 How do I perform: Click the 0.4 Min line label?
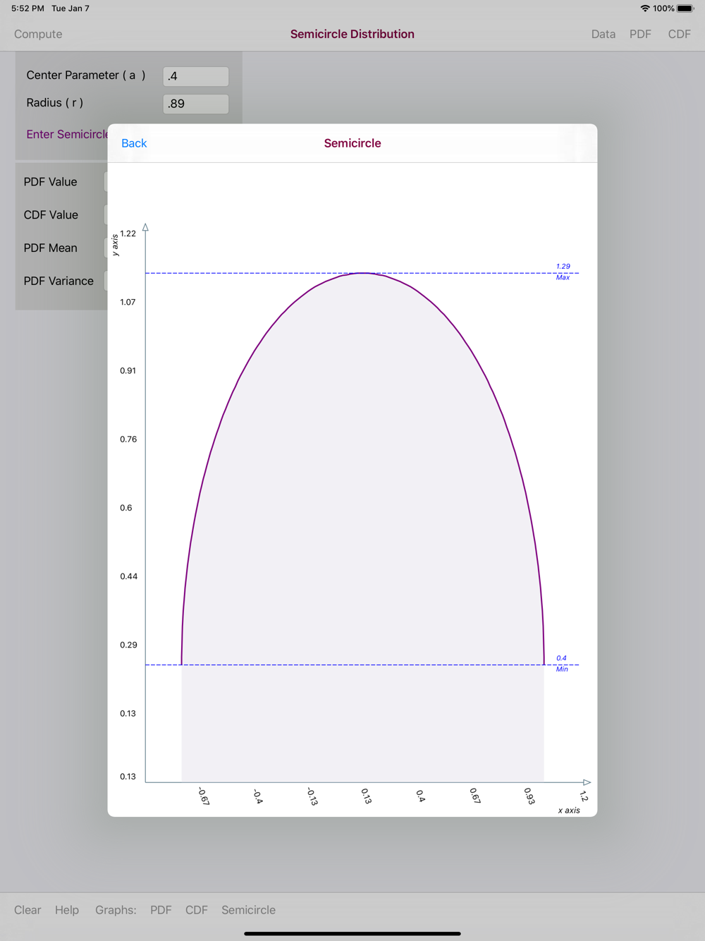pos(561,663)
